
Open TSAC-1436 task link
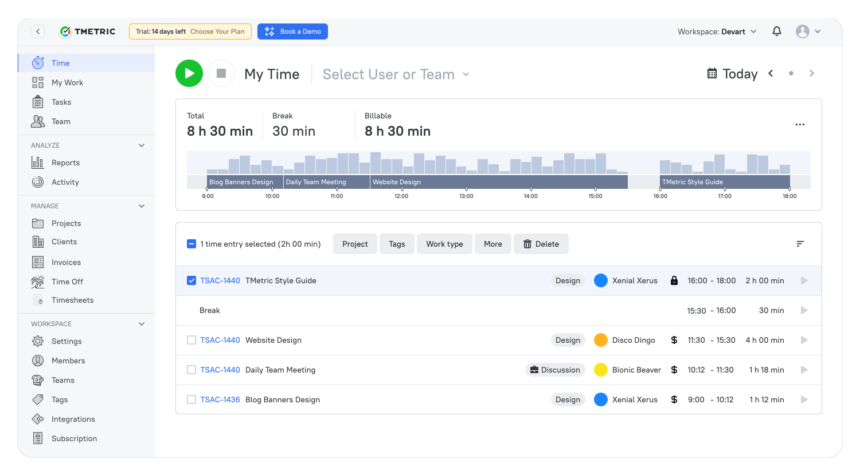(220, 399)
